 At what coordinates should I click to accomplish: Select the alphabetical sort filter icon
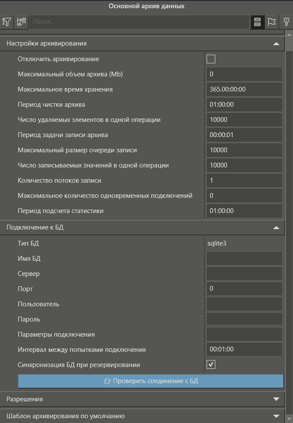pos(7,22)
